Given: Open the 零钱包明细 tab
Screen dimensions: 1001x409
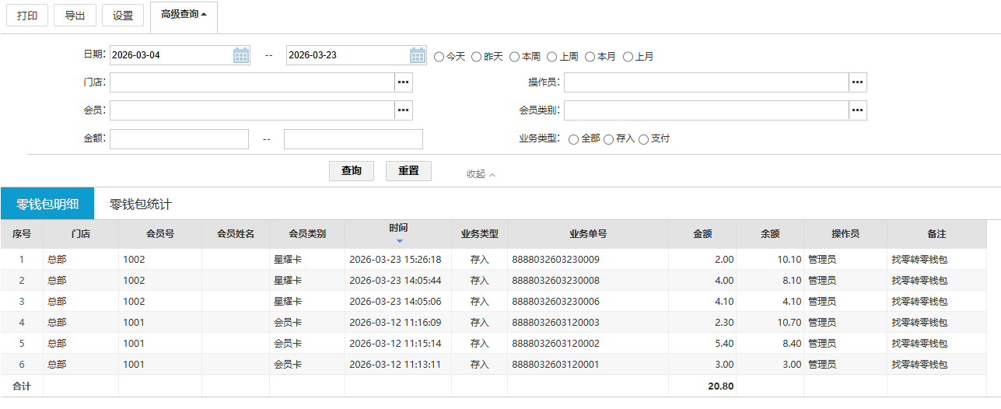Looking at the screenshot, I should (47, 204).
